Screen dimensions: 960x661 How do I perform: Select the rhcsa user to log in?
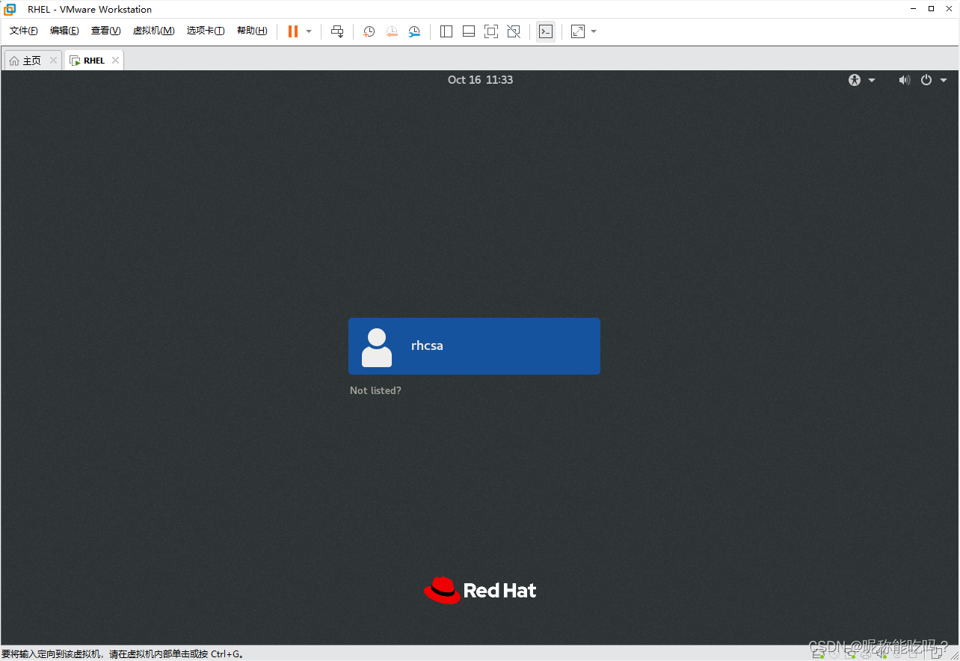point(474,346)
